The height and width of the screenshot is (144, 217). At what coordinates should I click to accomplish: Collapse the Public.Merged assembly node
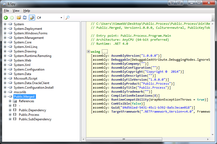click(x=5, y=97)
